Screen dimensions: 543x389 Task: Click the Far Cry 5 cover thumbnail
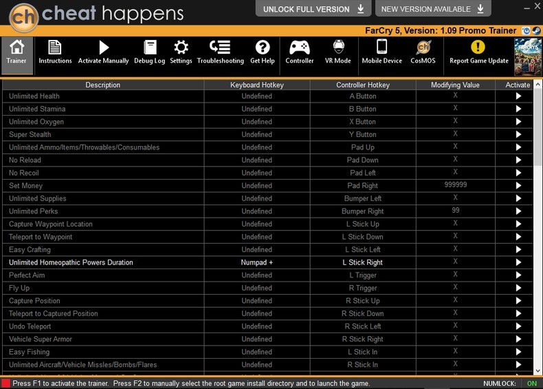(528, 57)
